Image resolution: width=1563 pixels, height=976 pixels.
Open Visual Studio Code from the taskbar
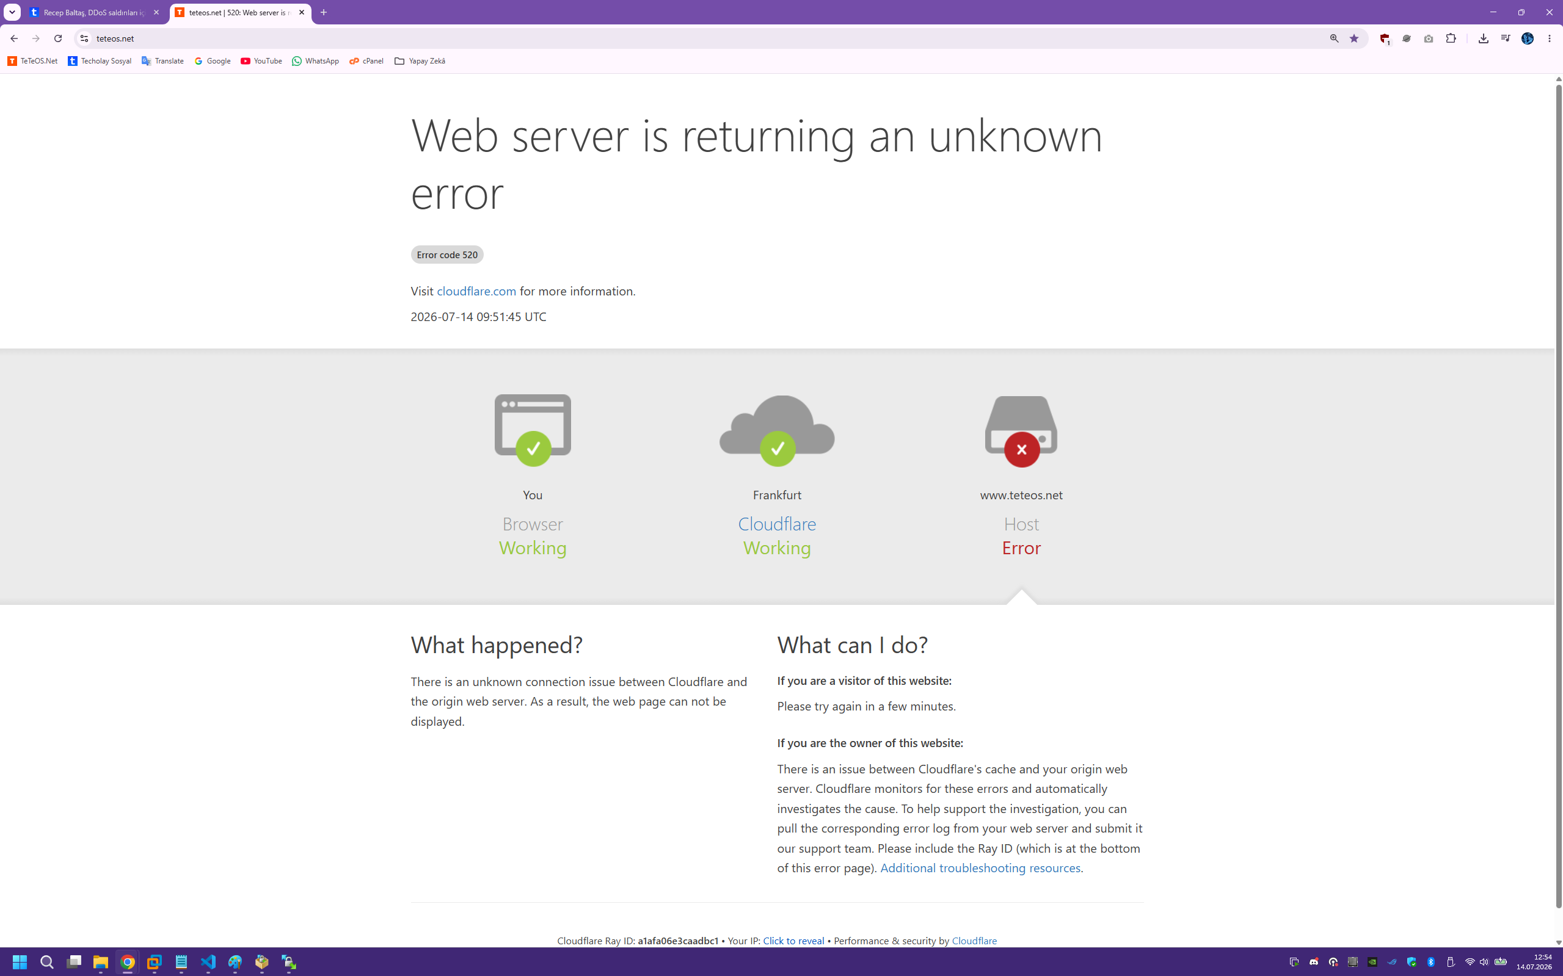click(x=208, y=963)
